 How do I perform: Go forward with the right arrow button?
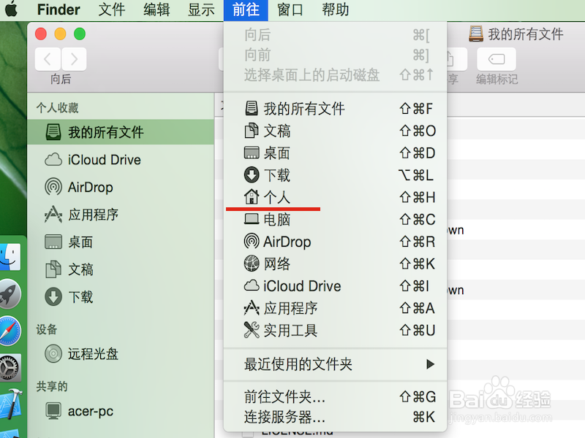(x=74, y=59)
